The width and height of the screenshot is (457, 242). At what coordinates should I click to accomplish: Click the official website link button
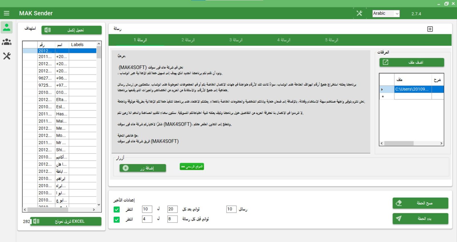[x=192, y=167]
